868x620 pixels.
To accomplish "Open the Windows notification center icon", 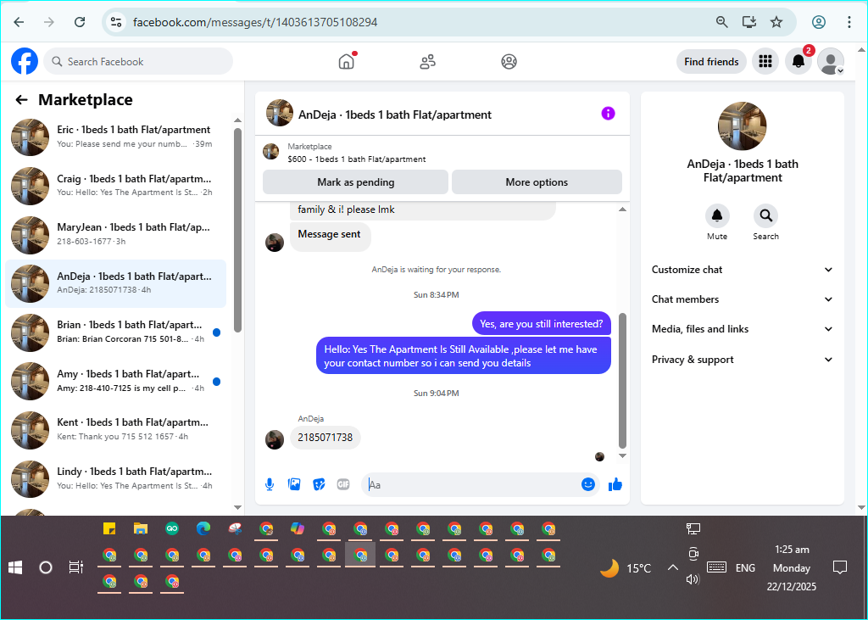I will (840, 567).
